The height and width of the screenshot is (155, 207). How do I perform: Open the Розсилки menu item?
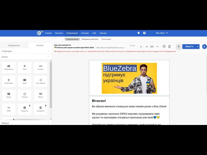(x=85, y=33)
